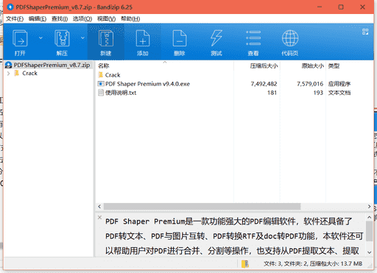
Task: Minimize the Bandizip window
Action: (x=320, y=7)
